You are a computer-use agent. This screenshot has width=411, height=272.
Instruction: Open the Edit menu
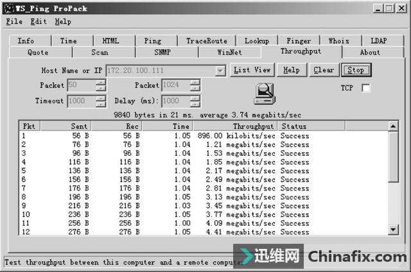(39, 21)
